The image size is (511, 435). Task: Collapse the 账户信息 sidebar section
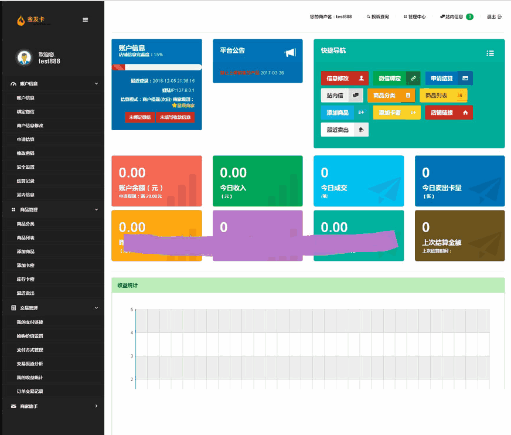click(x=96, y=84)
